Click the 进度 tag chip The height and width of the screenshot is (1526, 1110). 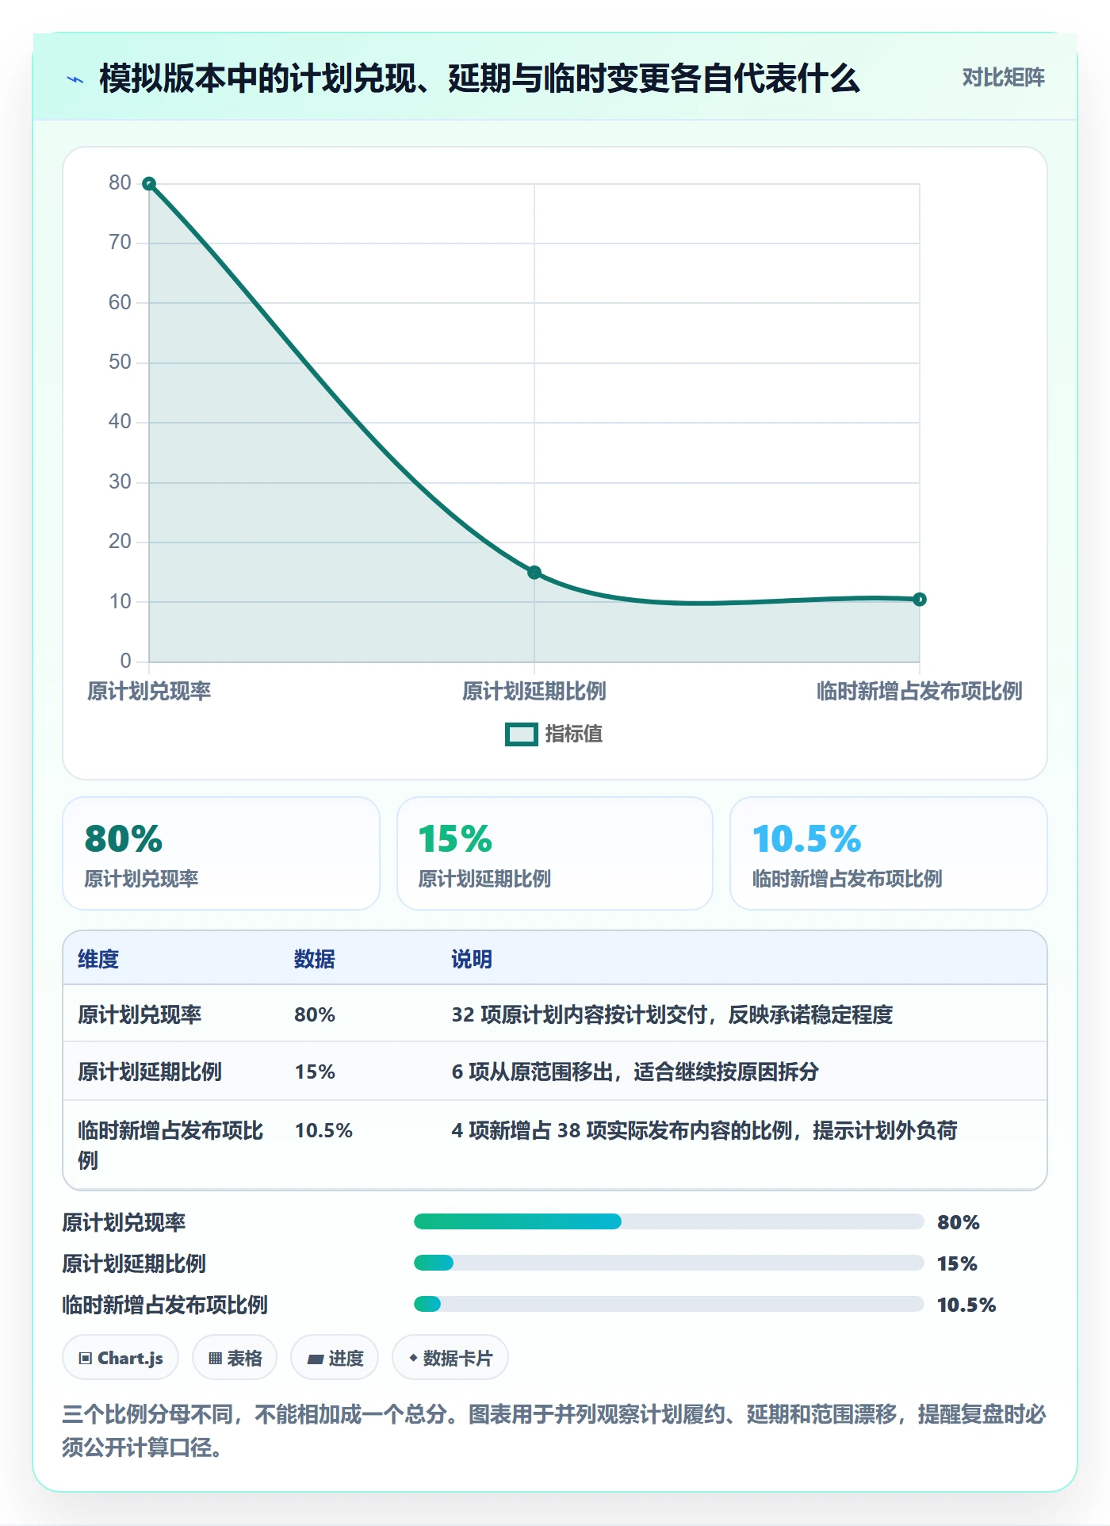click(335, 1358)
